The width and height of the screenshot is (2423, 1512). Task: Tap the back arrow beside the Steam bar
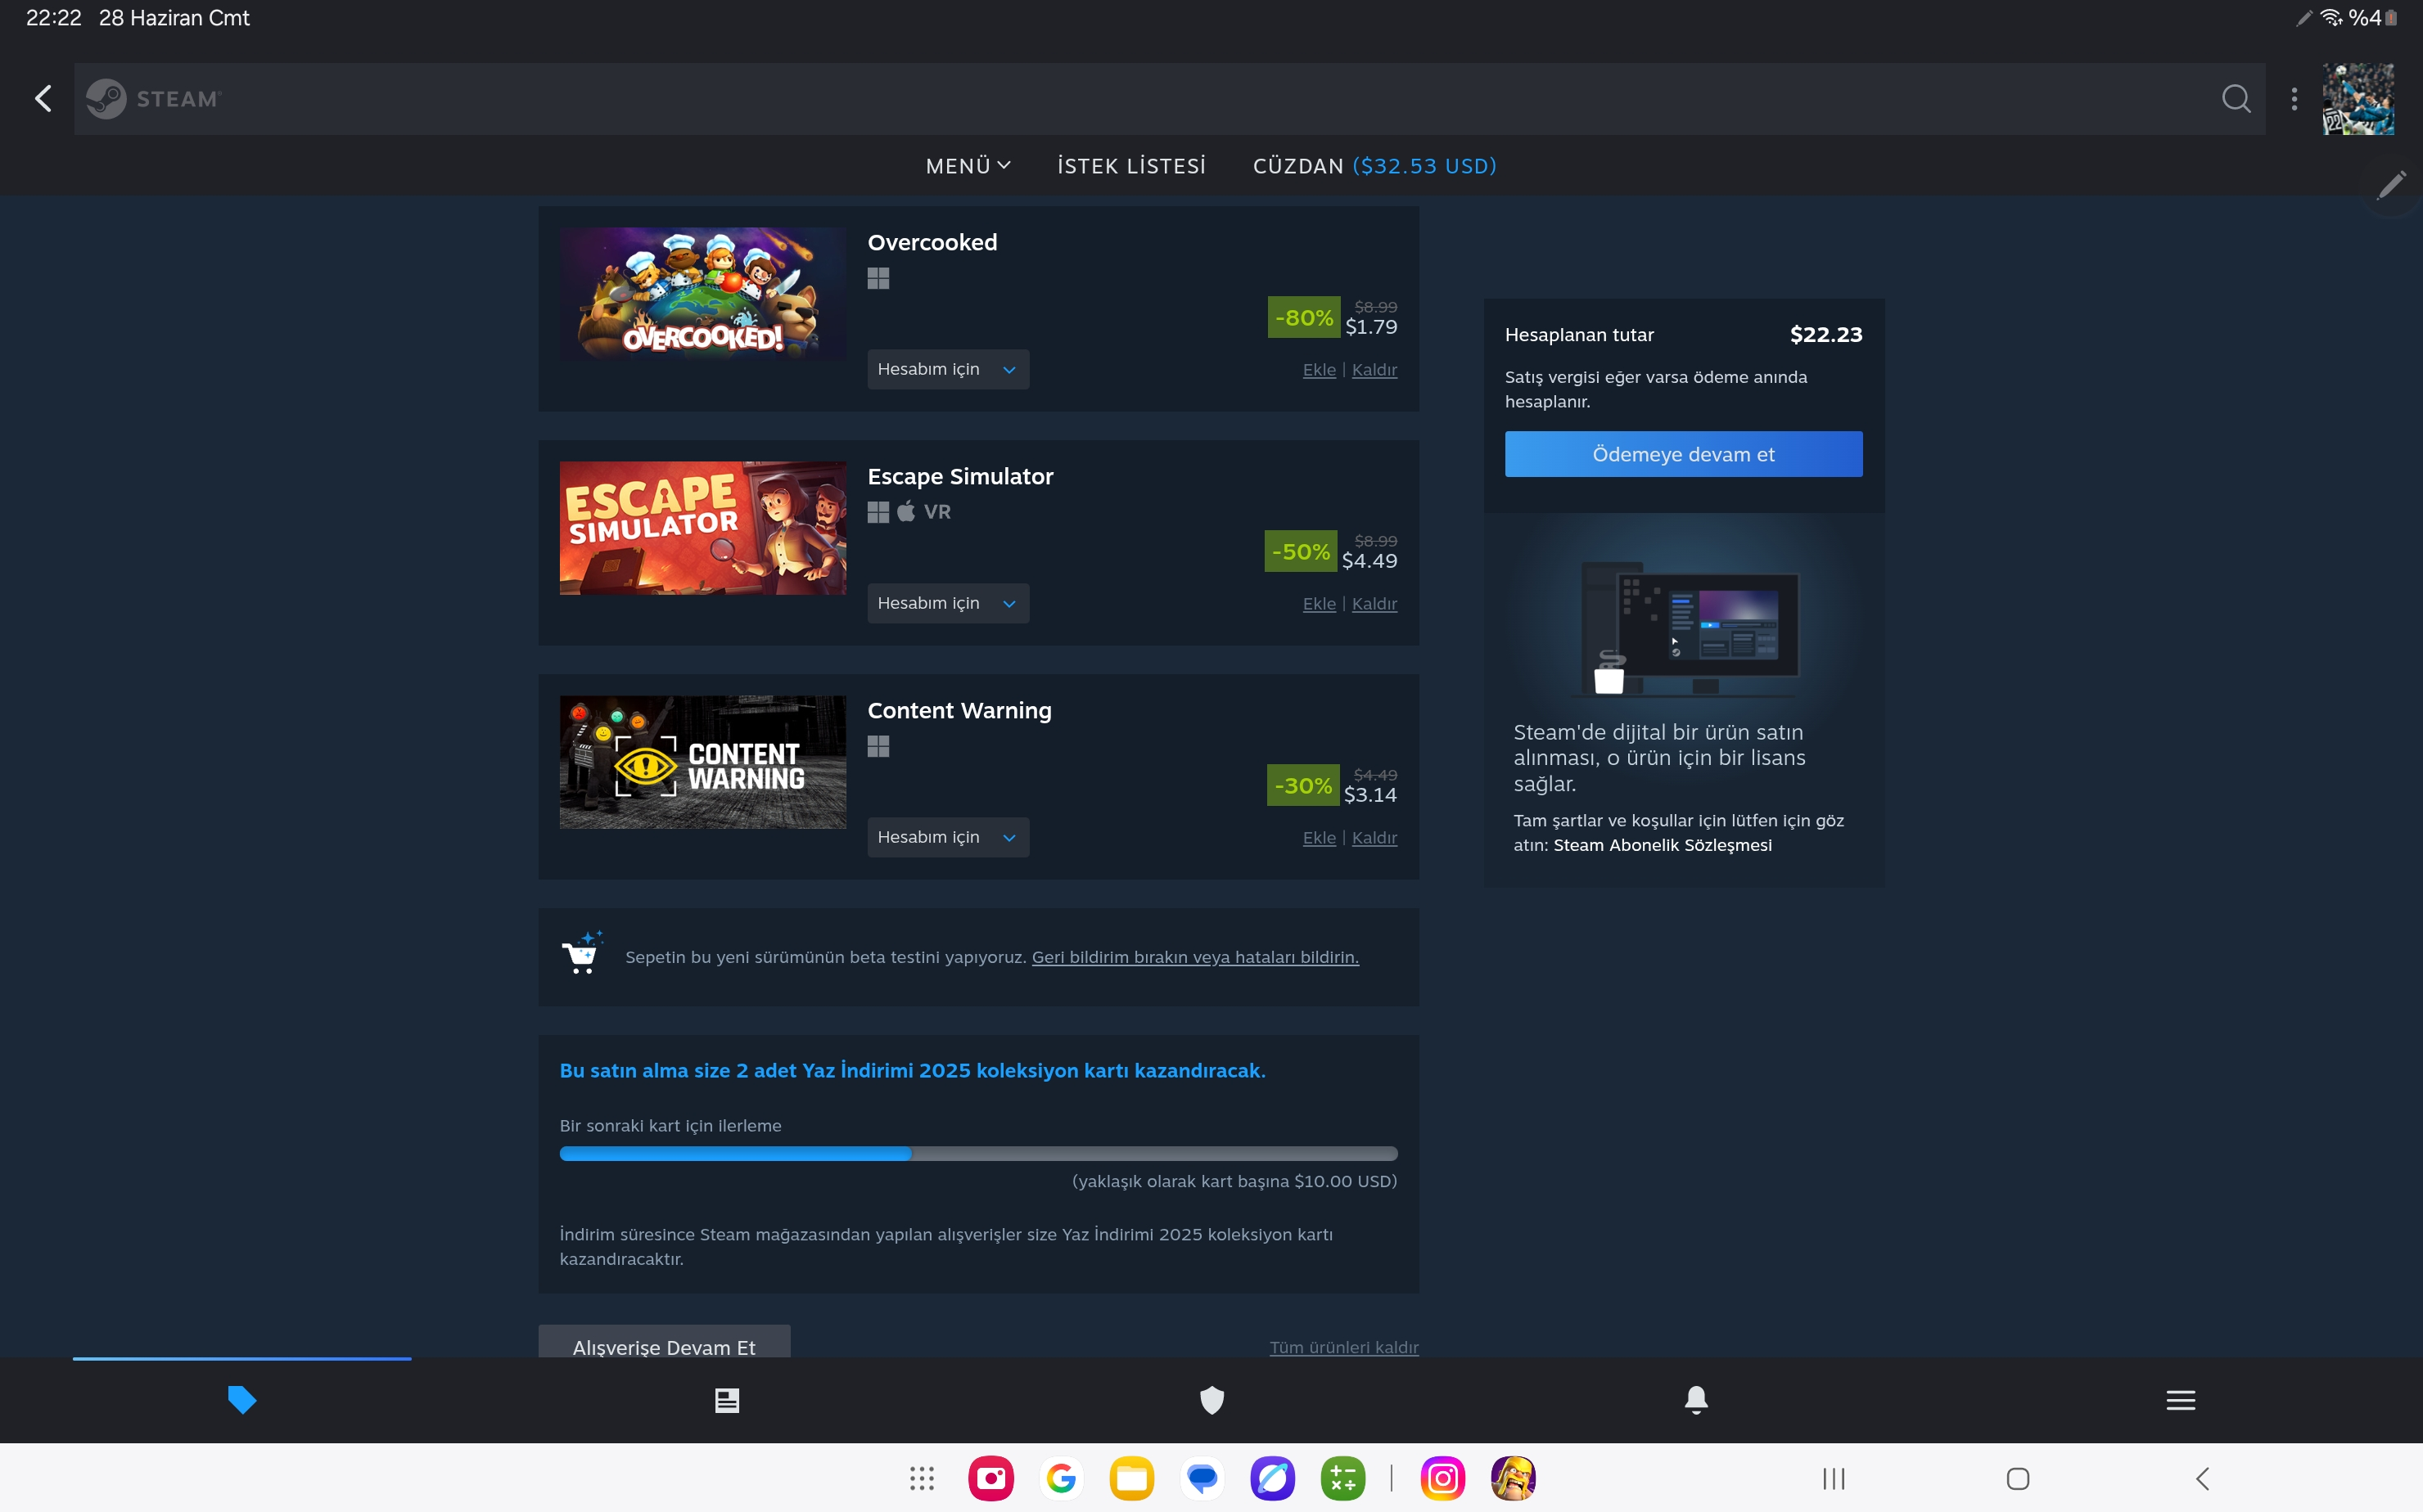point(43,98)
